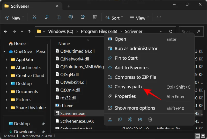
Task: Open Properties from context menu
Action: [x=149, y=96]
